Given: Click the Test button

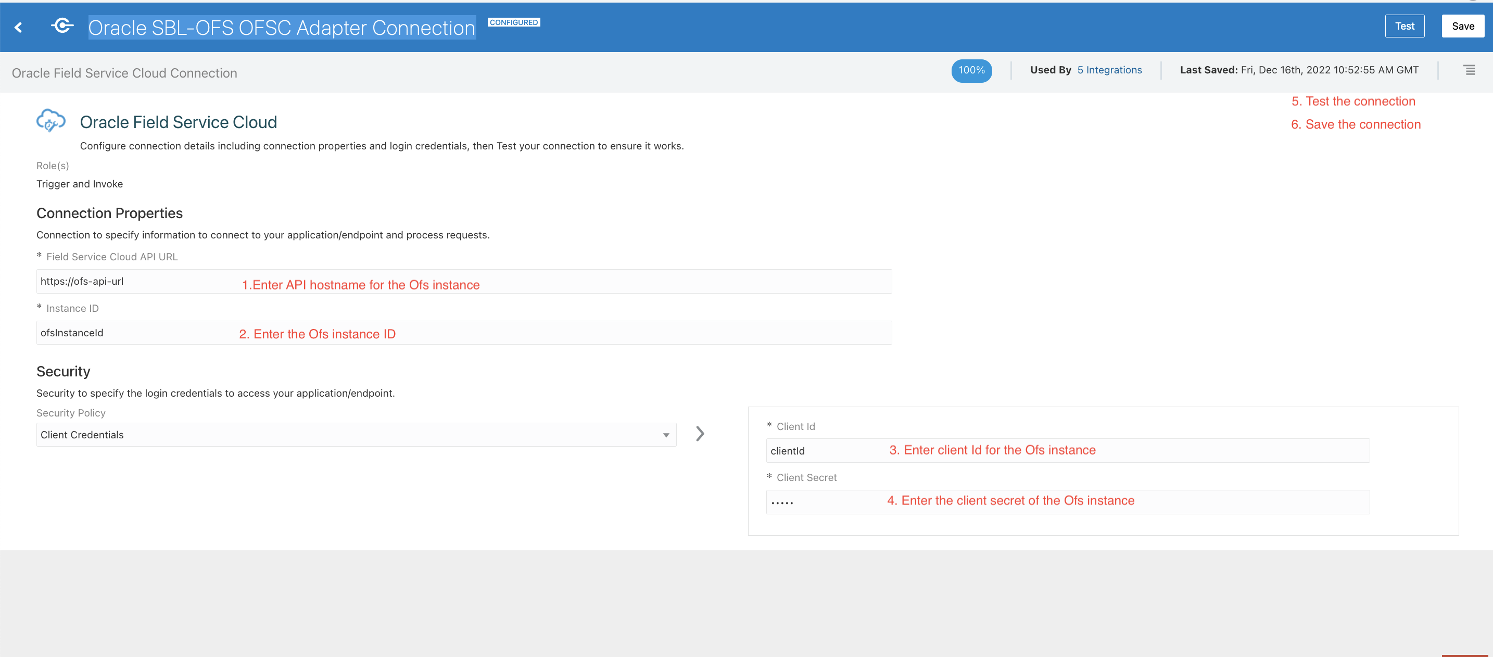Looking at the screenshot, I should 1404,26.
